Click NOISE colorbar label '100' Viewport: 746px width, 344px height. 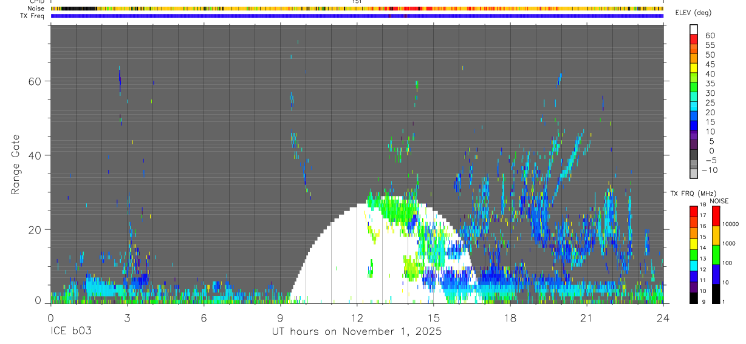pyautogui.click(x=728, y=263)
